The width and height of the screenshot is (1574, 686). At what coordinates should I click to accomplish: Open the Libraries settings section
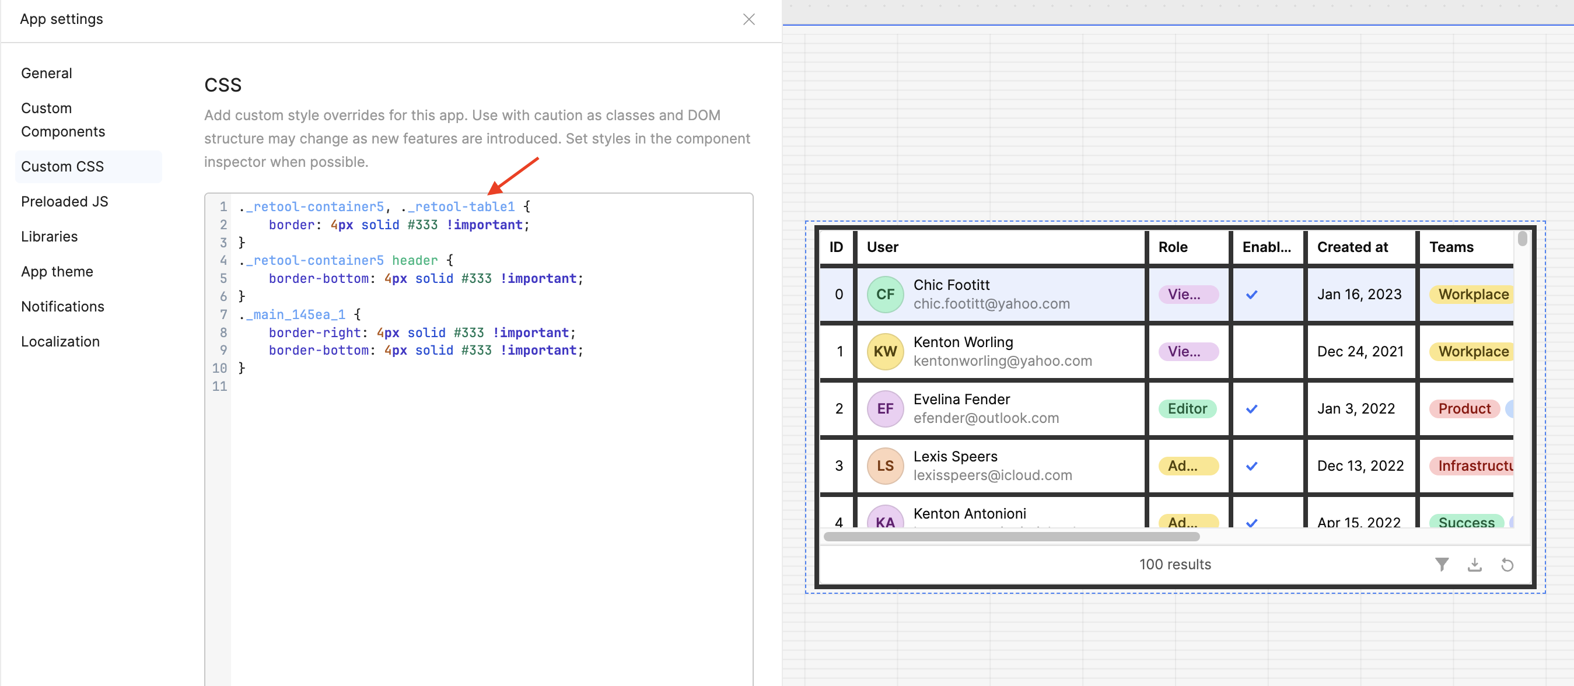[x=49, y=236]
